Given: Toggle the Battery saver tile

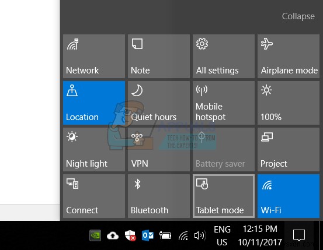Looking at the screenshot, I should [x=224, y=149].
